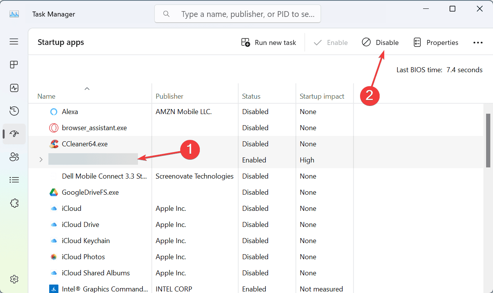Click the Enable button
The height and width of the screenshot is (293, 493).
(331, 43)
